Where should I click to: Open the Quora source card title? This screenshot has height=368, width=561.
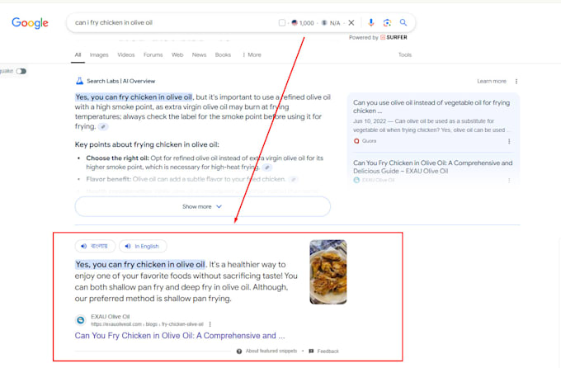(x=431, y=106)
